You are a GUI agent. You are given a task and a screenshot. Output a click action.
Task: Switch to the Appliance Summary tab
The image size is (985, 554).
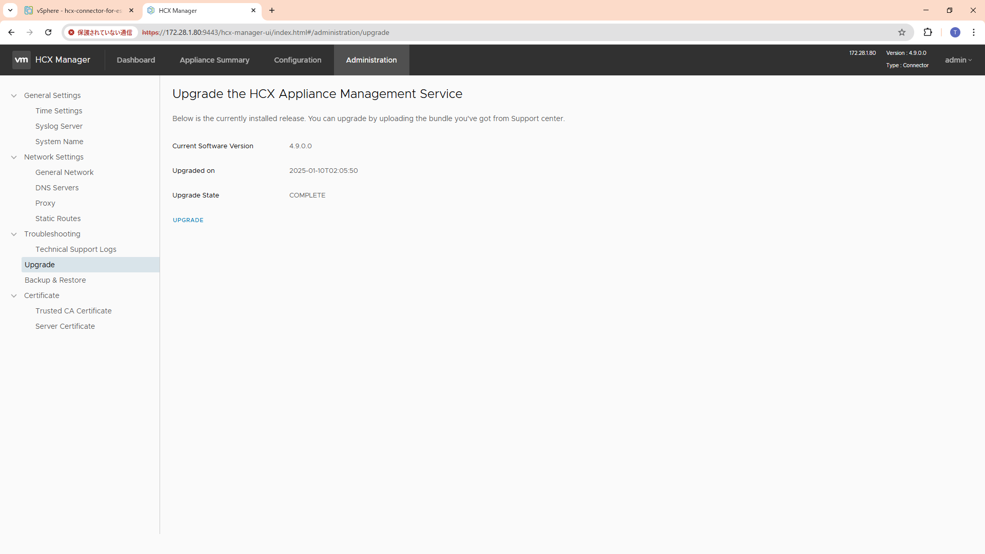(214, 60)
